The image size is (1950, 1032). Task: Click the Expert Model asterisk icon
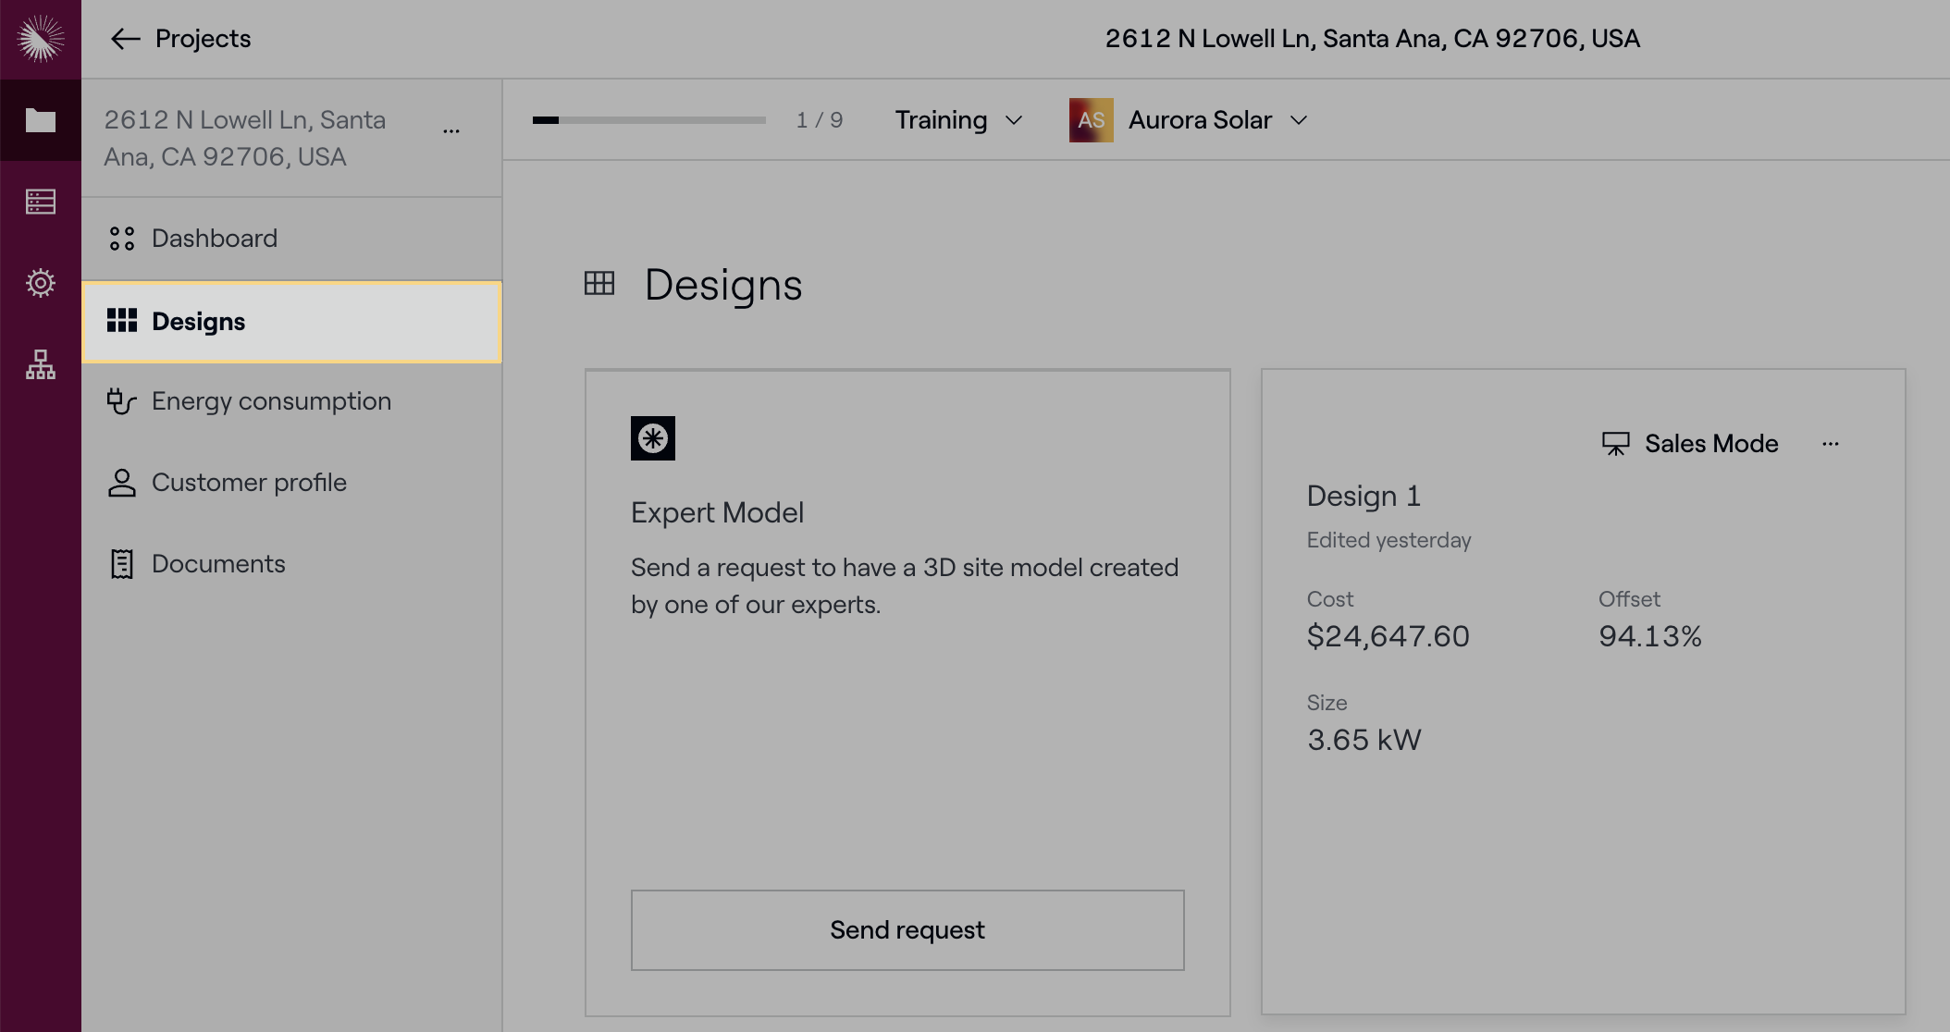tap(652, 437)
